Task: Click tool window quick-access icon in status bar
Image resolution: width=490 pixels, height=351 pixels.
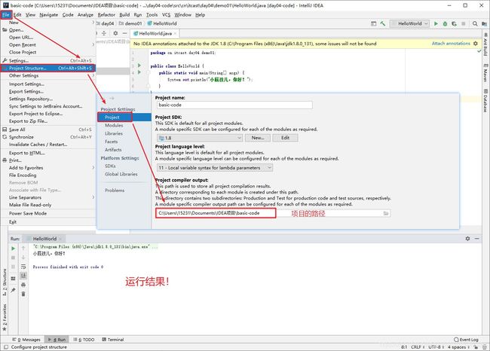Action: 6,347
